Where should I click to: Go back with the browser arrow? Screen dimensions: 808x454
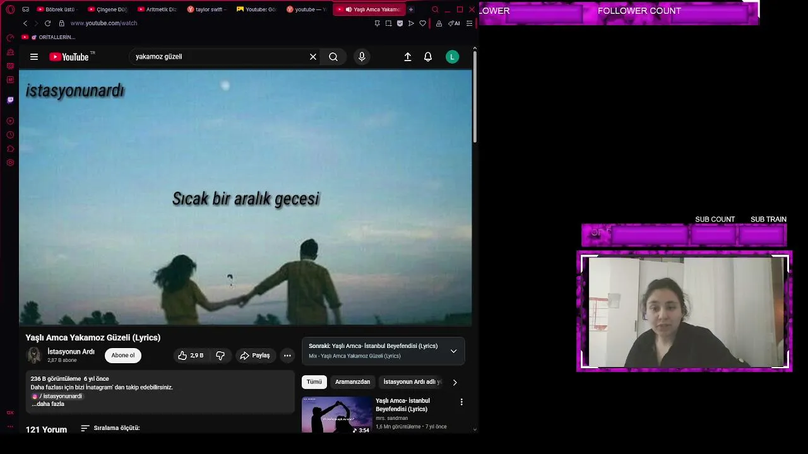pyautogui.click(x=25, y=23)
